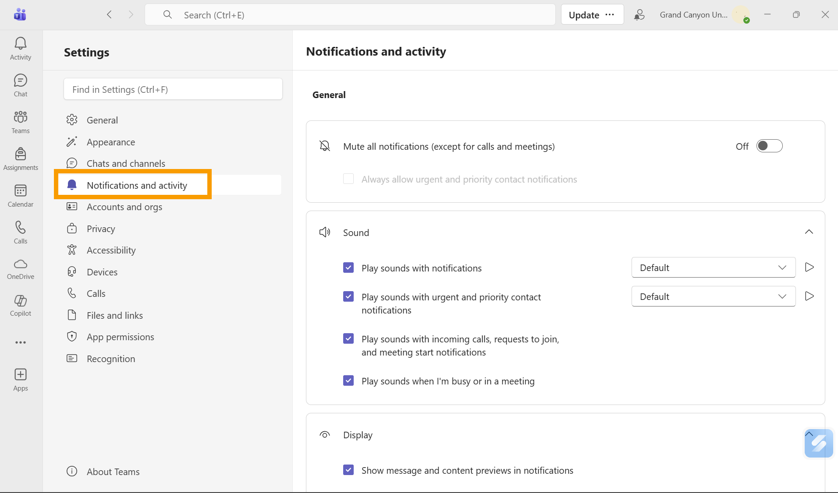Select Privacy in settings menu
Screen dimensions: 838x493
[x=101, y=229]
